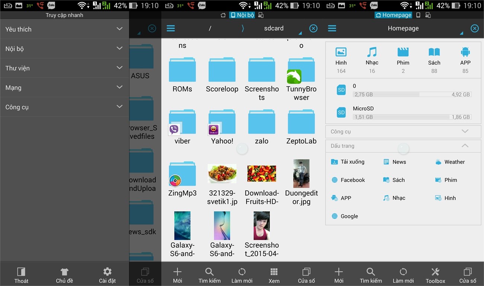Image resolution: width=484 pixels, height=286 pixels.
Task: Open hamburger menu on the sdcard screen
Action: click(x=171, y=28)
